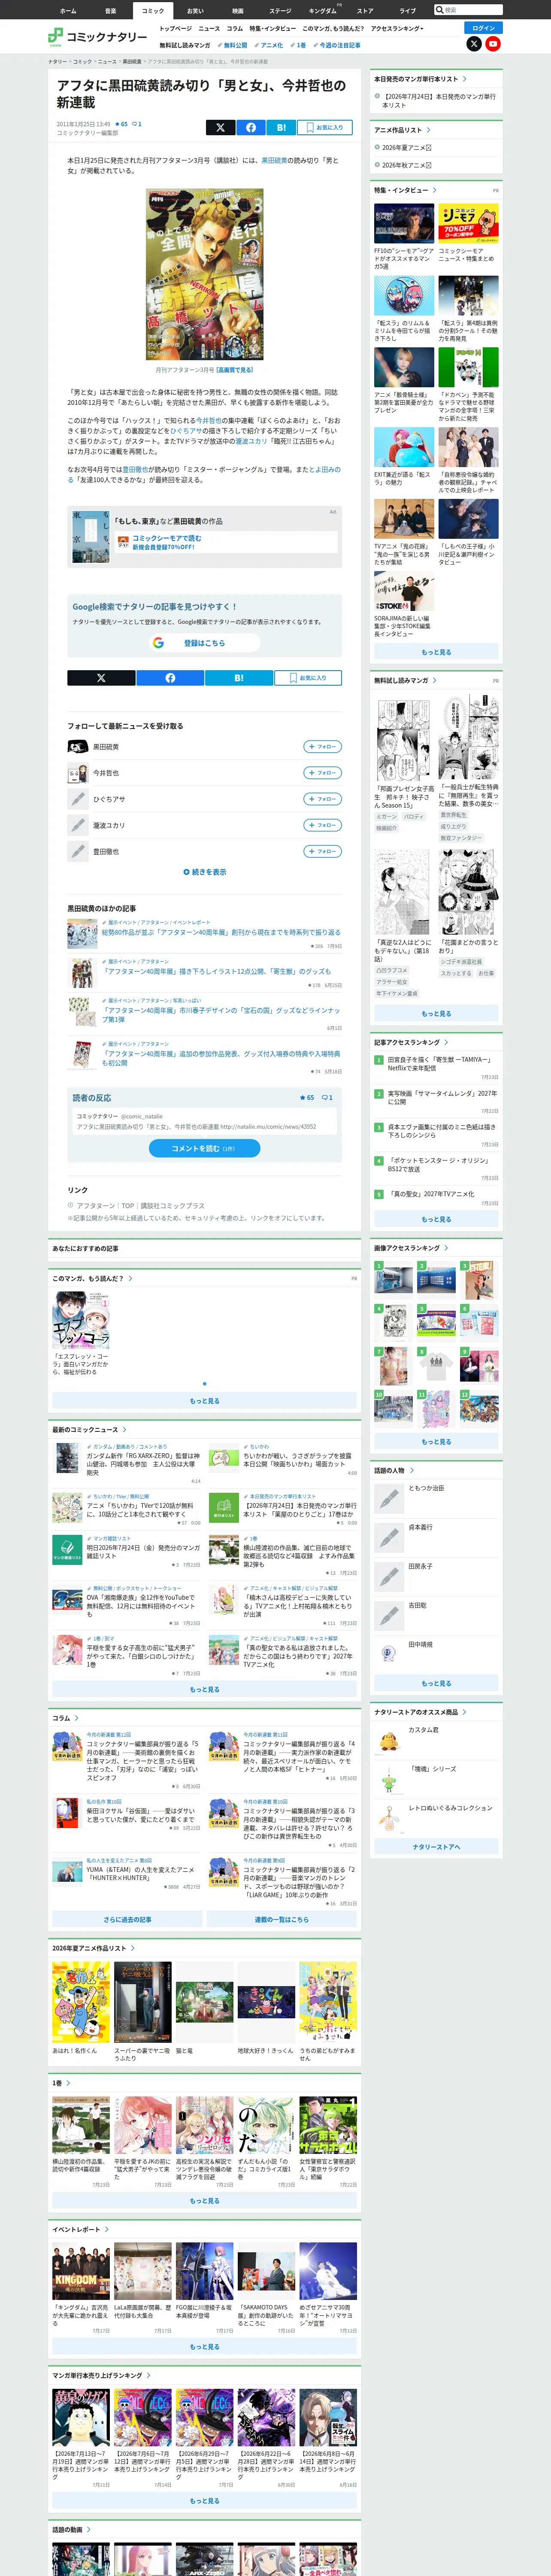Viewport: 551px width, 2576px height.
Task: Expand the 画像アクセスランキング heading
Action: pos(411,1248)
